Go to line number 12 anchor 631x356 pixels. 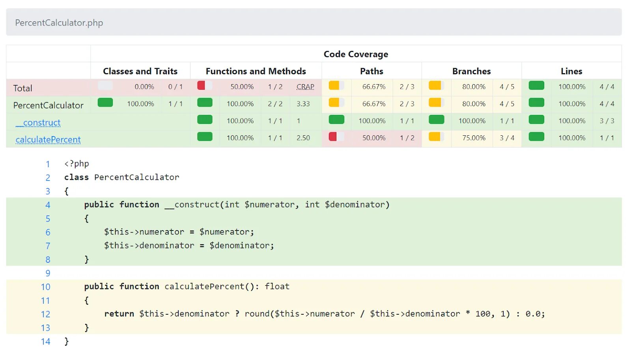46,314
